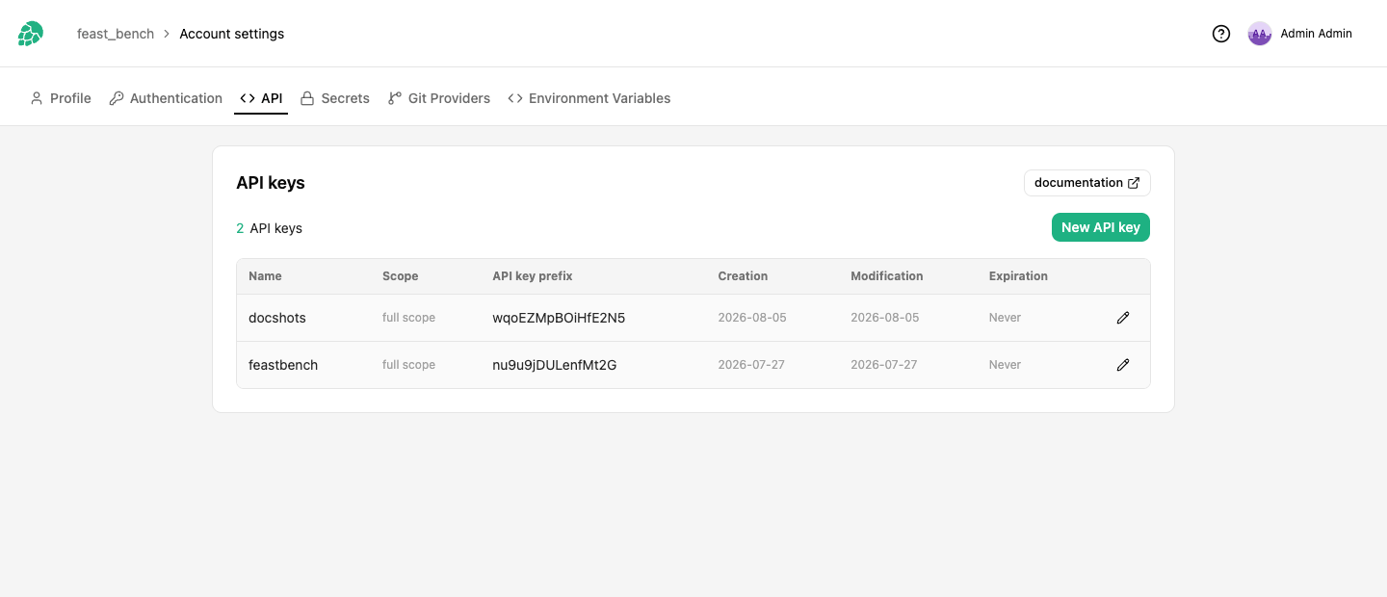Screen dimensions: 1387x597
Task: Click the Scope column header
Action: click(401, 276)
